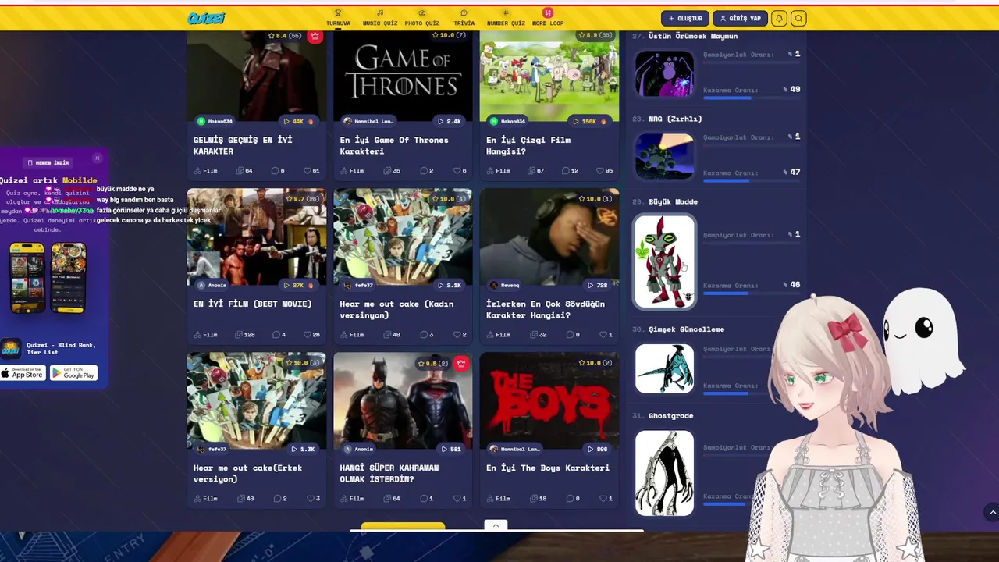Open the Game of Thrones quiz thumbnail

(403, 76)
